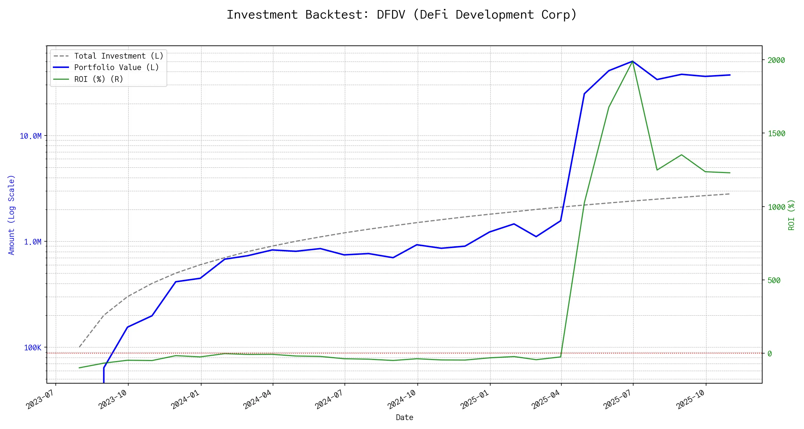Viewport: 804px width, 429px height.
Task: Click the blue Portfolio Value legend line swatch
Action: click(x=61, y=68)
